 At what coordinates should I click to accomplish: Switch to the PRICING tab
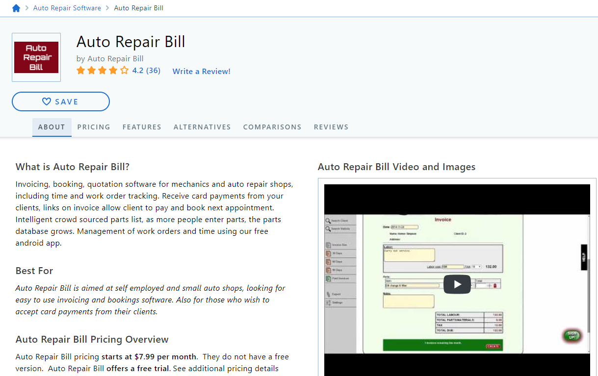point(94,127)
